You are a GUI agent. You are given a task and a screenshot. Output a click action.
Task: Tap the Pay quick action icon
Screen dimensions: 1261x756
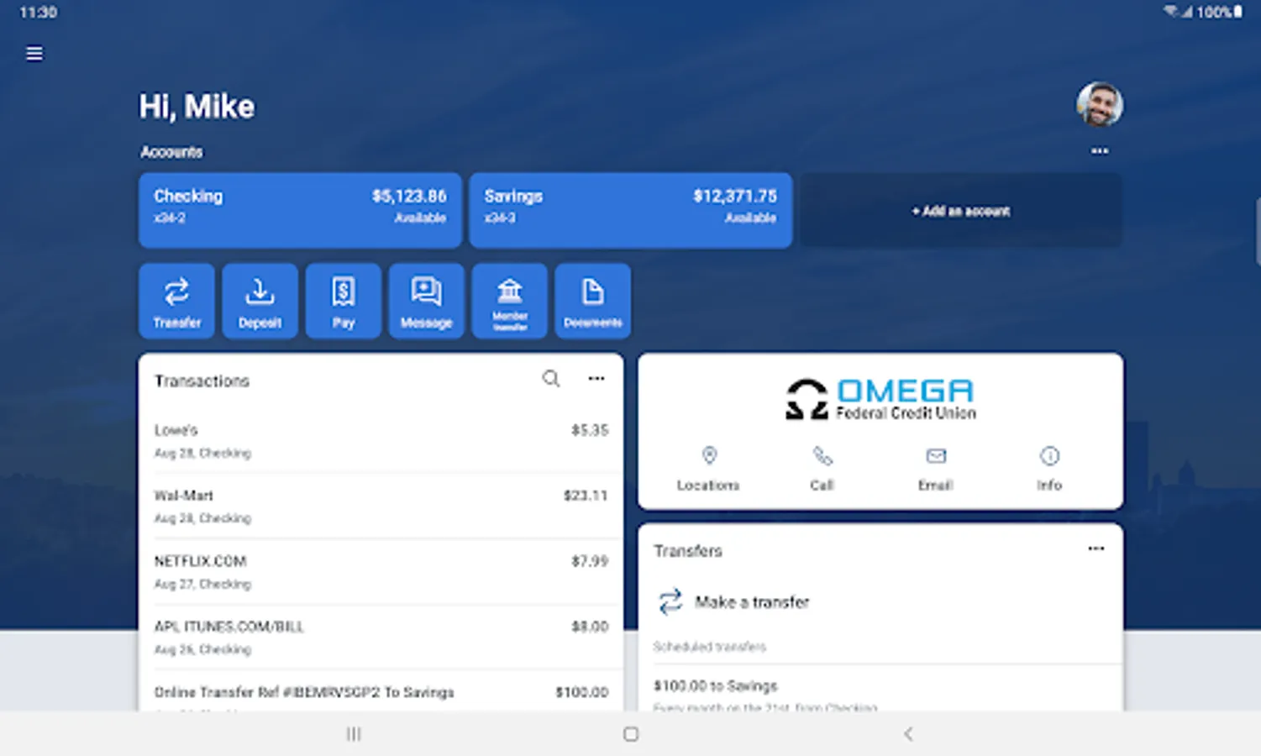(x=343, y=301)
